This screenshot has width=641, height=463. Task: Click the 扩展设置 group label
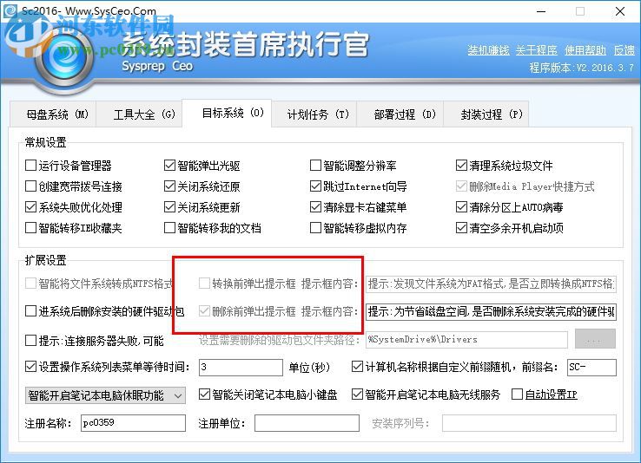45,260
